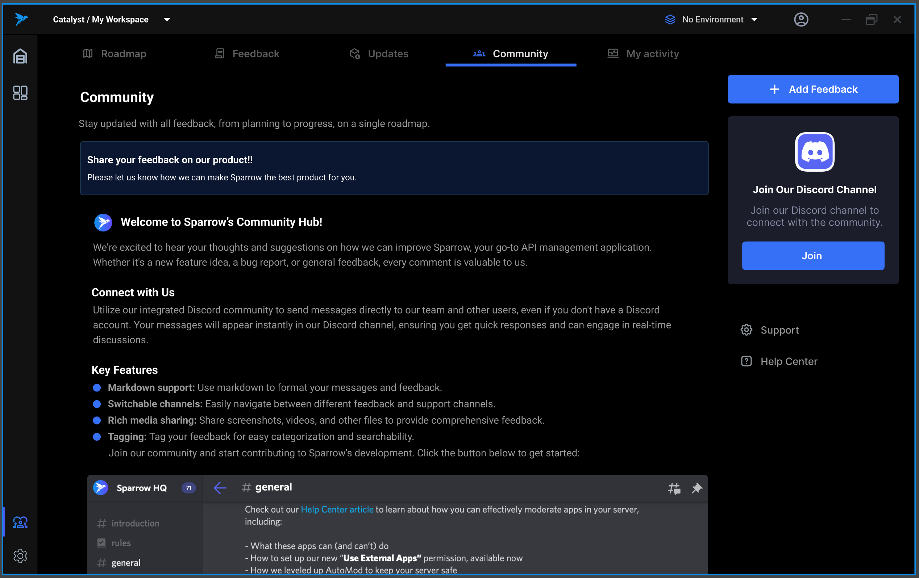The width and height of the screenshot is (919, 578).
Task: Open the collections grid icon in sidebar
Action: 20,93
